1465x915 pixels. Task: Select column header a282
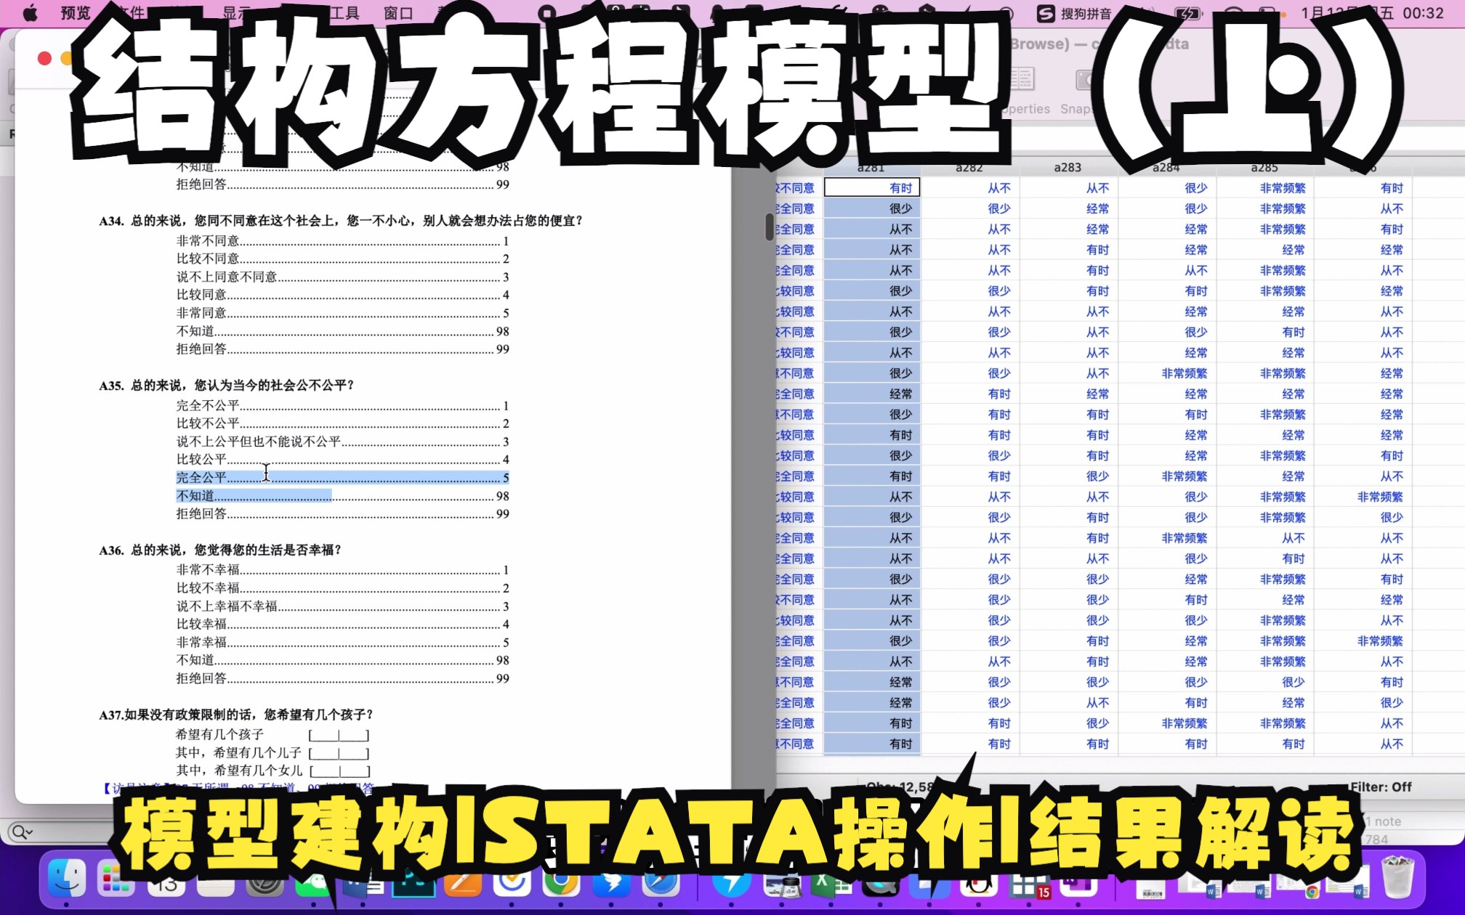tap(969, 168)
